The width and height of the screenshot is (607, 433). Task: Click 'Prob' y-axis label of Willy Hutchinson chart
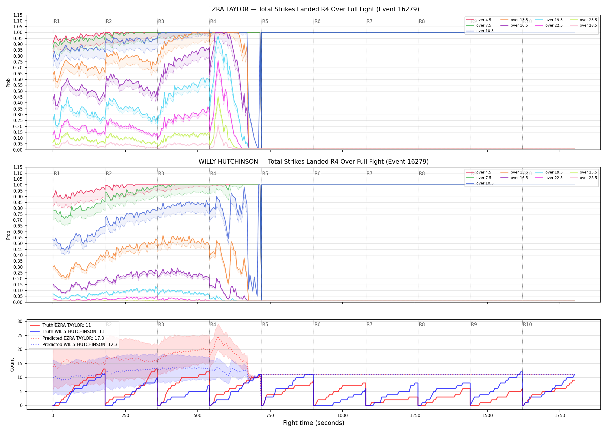point(8,235)
